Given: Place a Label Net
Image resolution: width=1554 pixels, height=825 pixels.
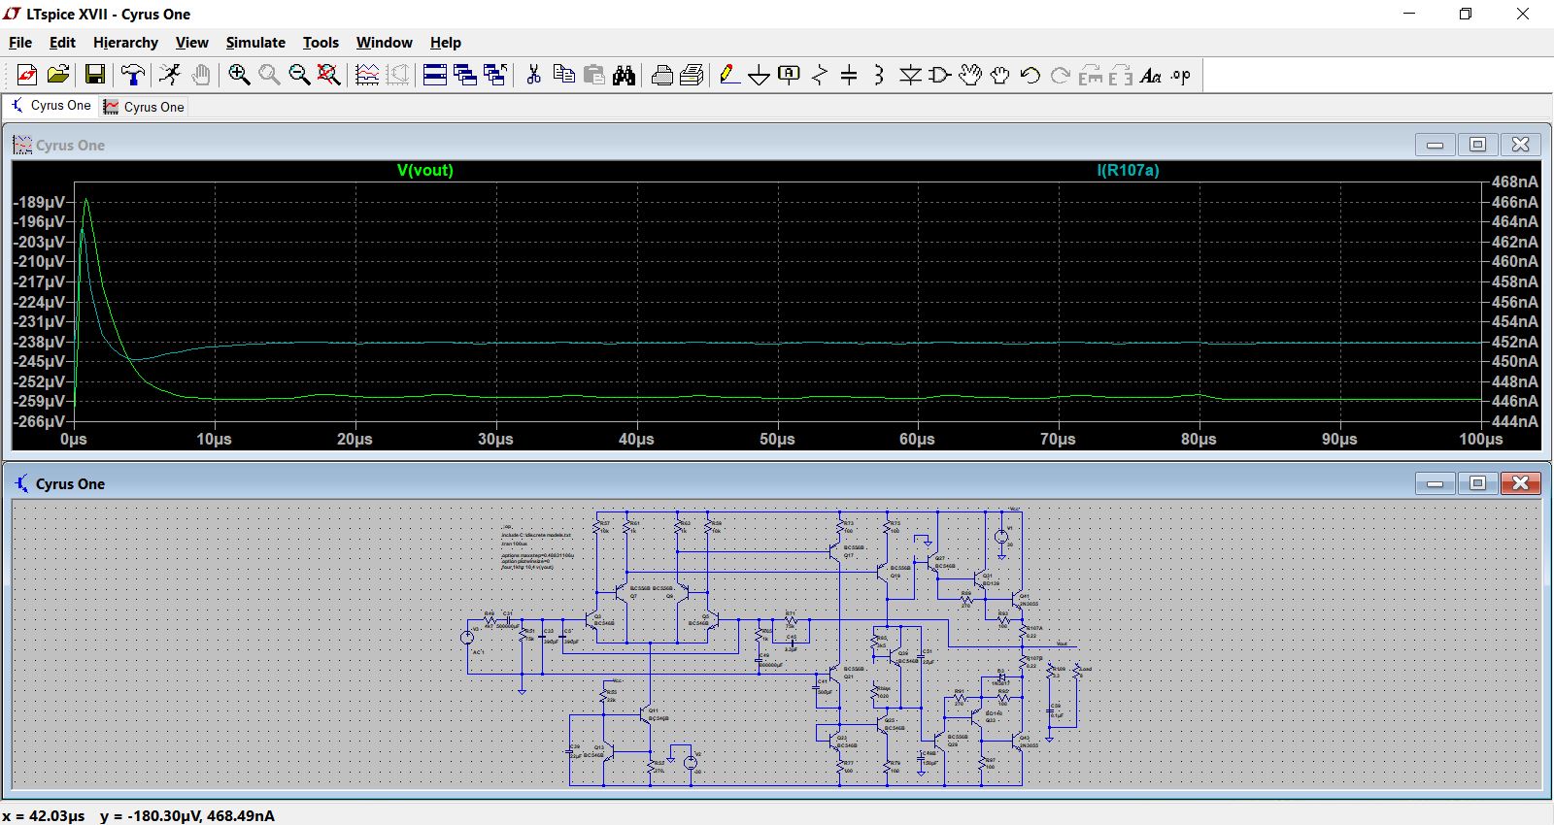Looking at the screenshot, I should pos(789,75).
